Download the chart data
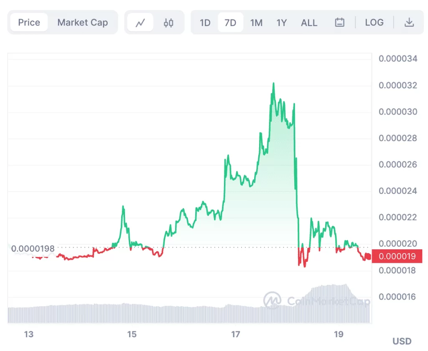The width and height of the screenshot is (428, 351). [409, 23]
